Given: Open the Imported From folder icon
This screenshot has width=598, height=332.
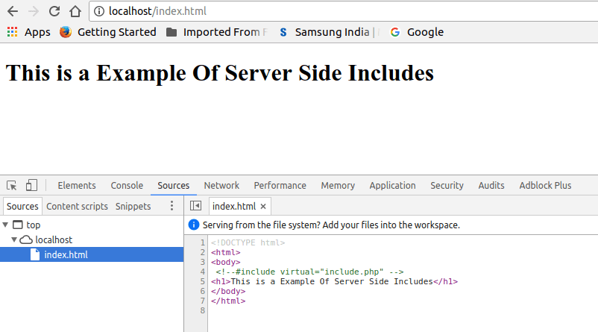Looking at the screenshot, I should (x=171, y=32).
